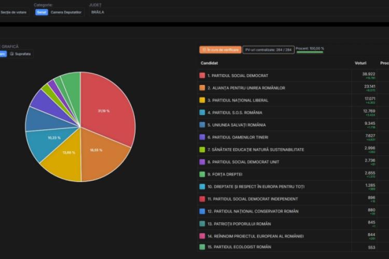Sort by the Voturi column header
Image resolution: width=389 pixels, height=259 pixels.
[x=360, y=63]
